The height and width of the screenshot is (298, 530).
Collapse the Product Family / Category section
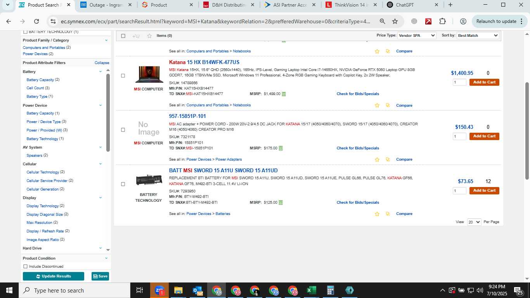tap(106, 40)
